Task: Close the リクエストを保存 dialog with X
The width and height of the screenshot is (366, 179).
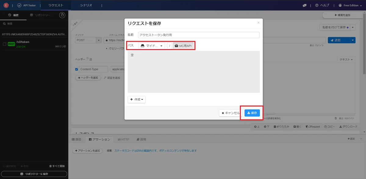Action: (259, 23)
